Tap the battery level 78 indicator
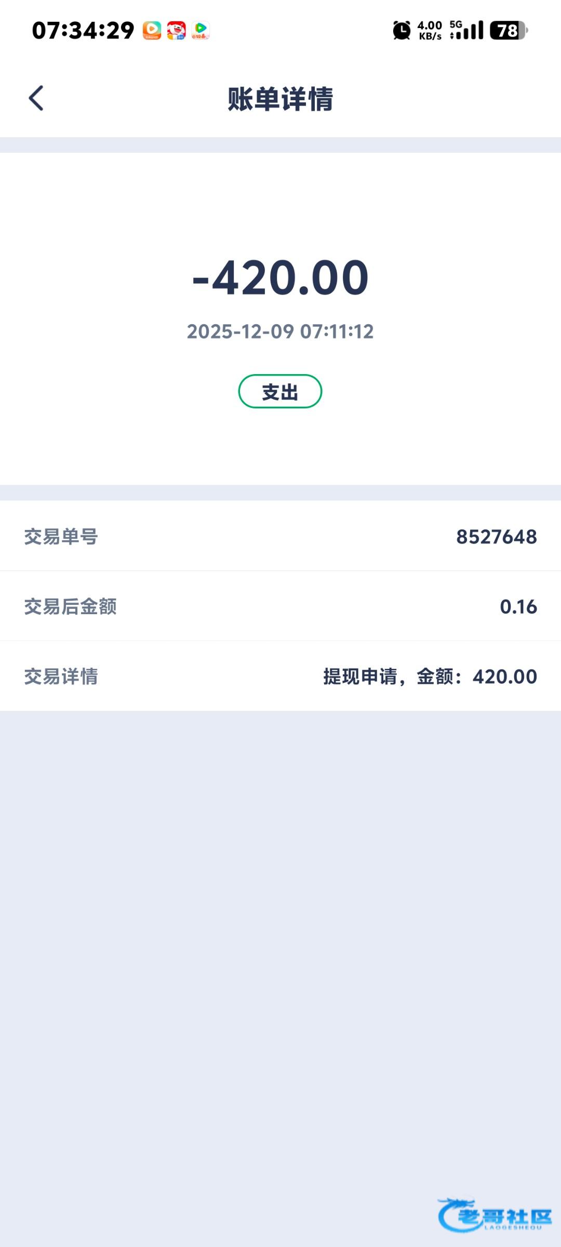 coord(509,31)
